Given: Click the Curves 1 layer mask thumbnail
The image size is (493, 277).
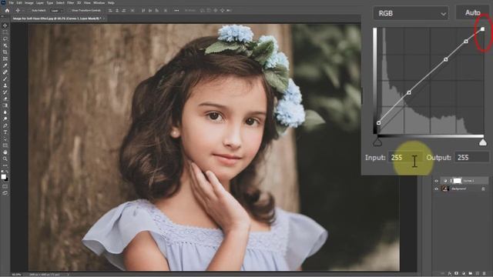Looking at the screenshot, I should [458, 181].
